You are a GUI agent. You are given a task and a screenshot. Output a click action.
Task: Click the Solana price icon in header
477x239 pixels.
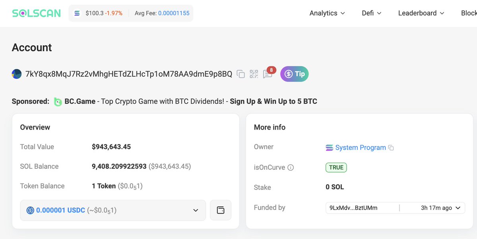77,13
